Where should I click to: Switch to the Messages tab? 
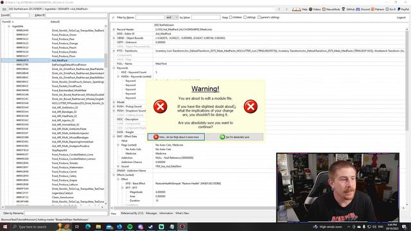(x=152, y=214)
